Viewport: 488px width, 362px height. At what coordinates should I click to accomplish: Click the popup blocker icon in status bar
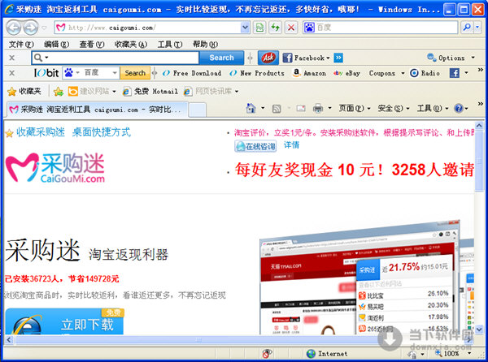(267, 353)
